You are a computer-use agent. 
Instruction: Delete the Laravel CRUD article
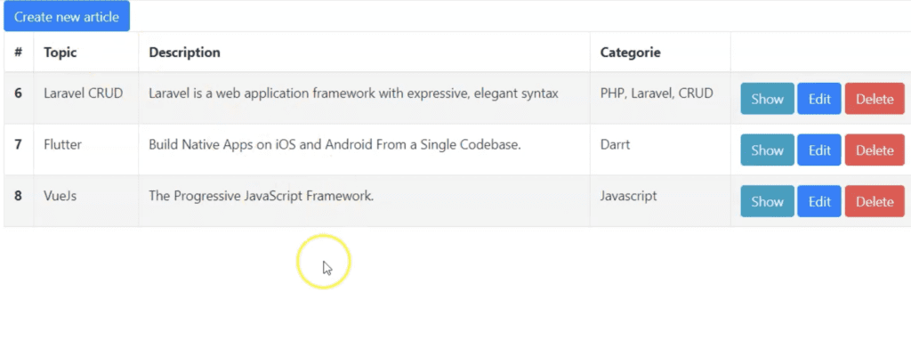875,99
